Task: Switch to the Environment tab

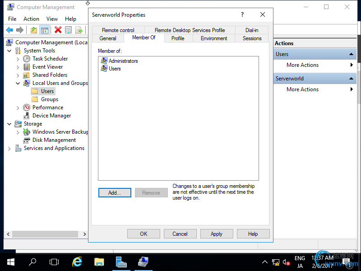Action: (x=214, y=38)
